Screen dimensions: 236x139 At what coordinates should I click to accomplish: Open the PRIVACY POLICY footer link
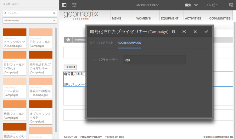(x=91, y=137)
